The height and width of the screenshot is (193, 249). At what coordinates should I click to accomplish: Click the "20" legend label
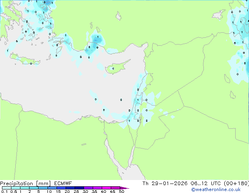pyautogui.click(x=67, y=191)
